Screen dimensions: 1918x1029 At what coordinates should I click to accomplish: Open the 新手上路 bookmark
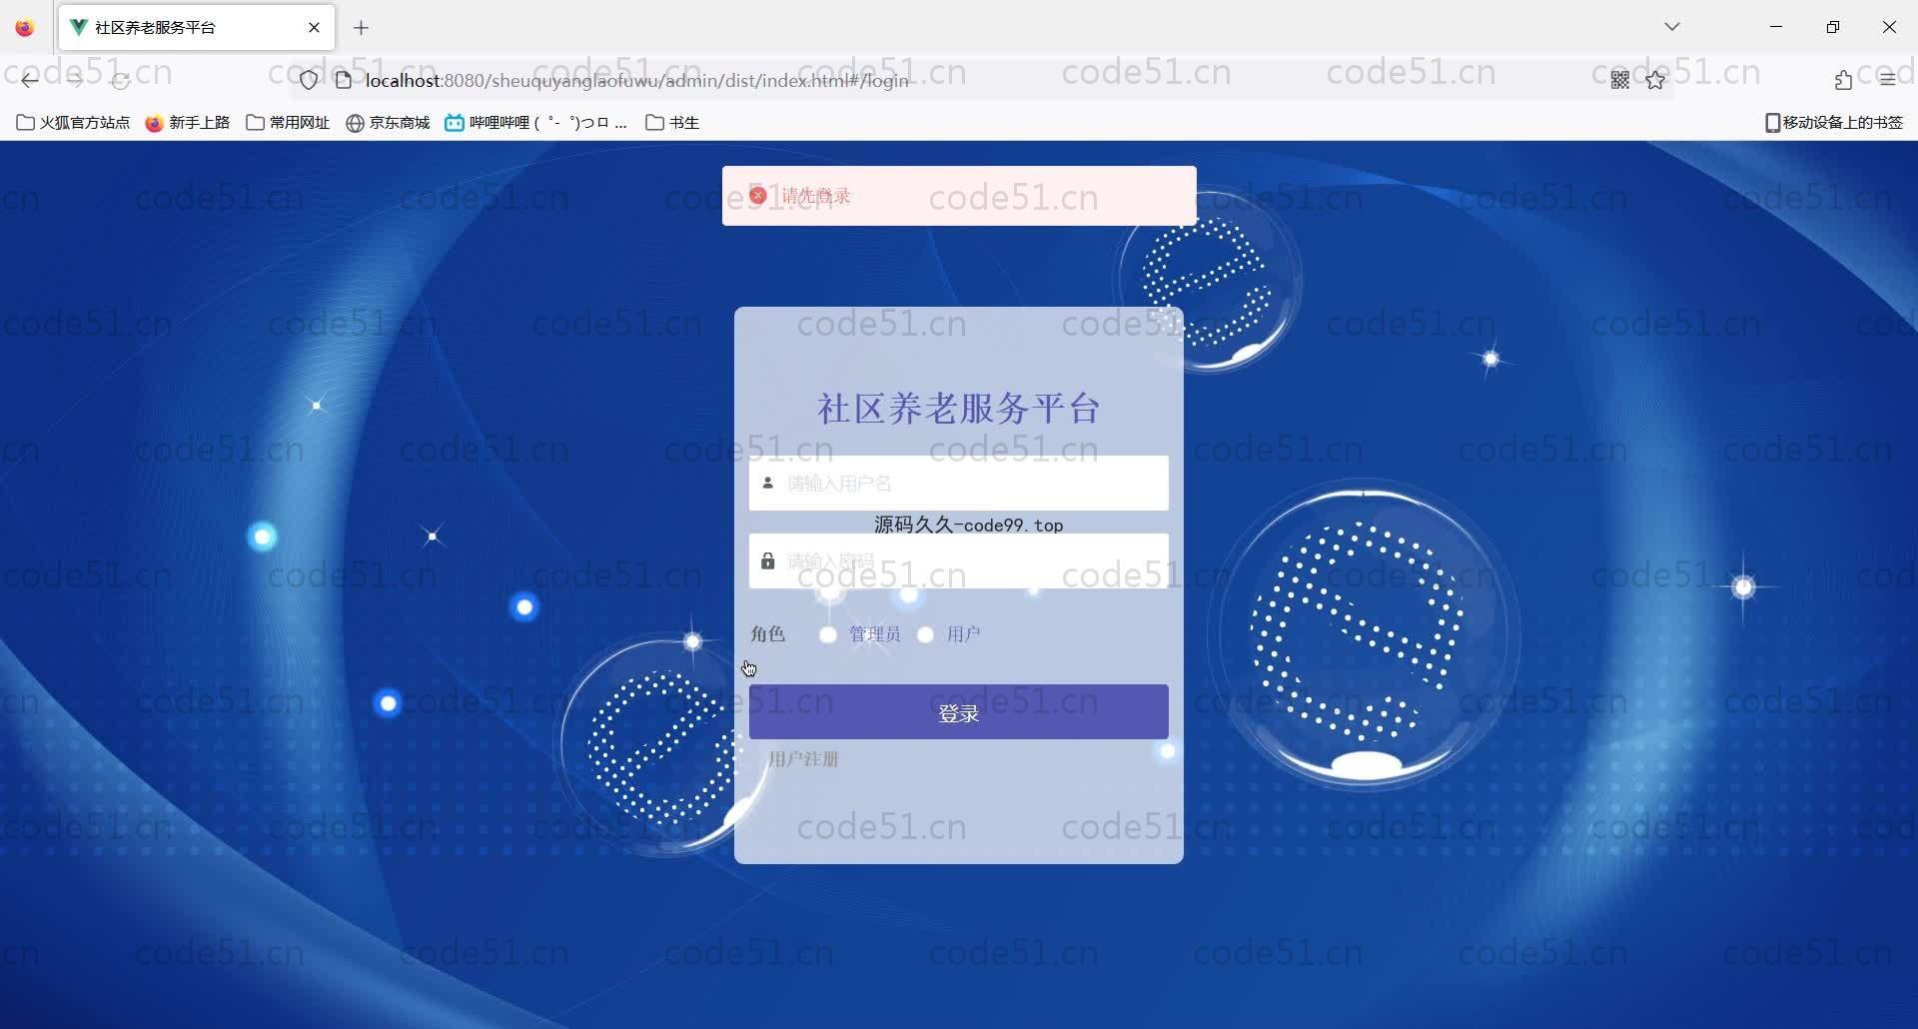188,122
